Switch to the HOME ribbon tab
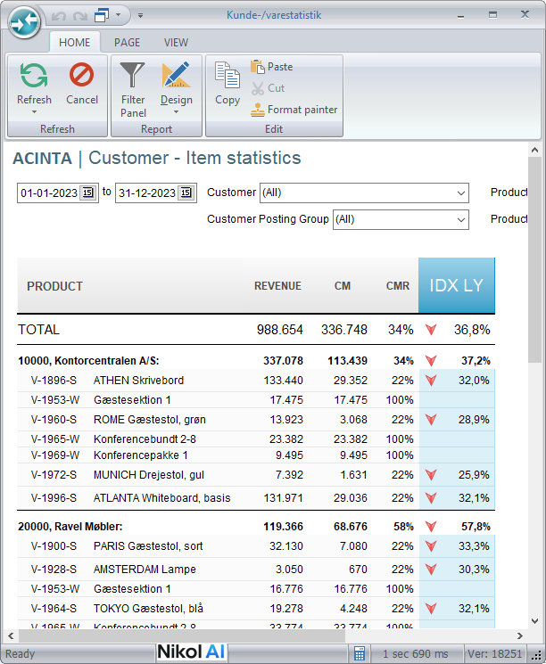The height and width of the screenshot is (664, 546). pos(75,43)
